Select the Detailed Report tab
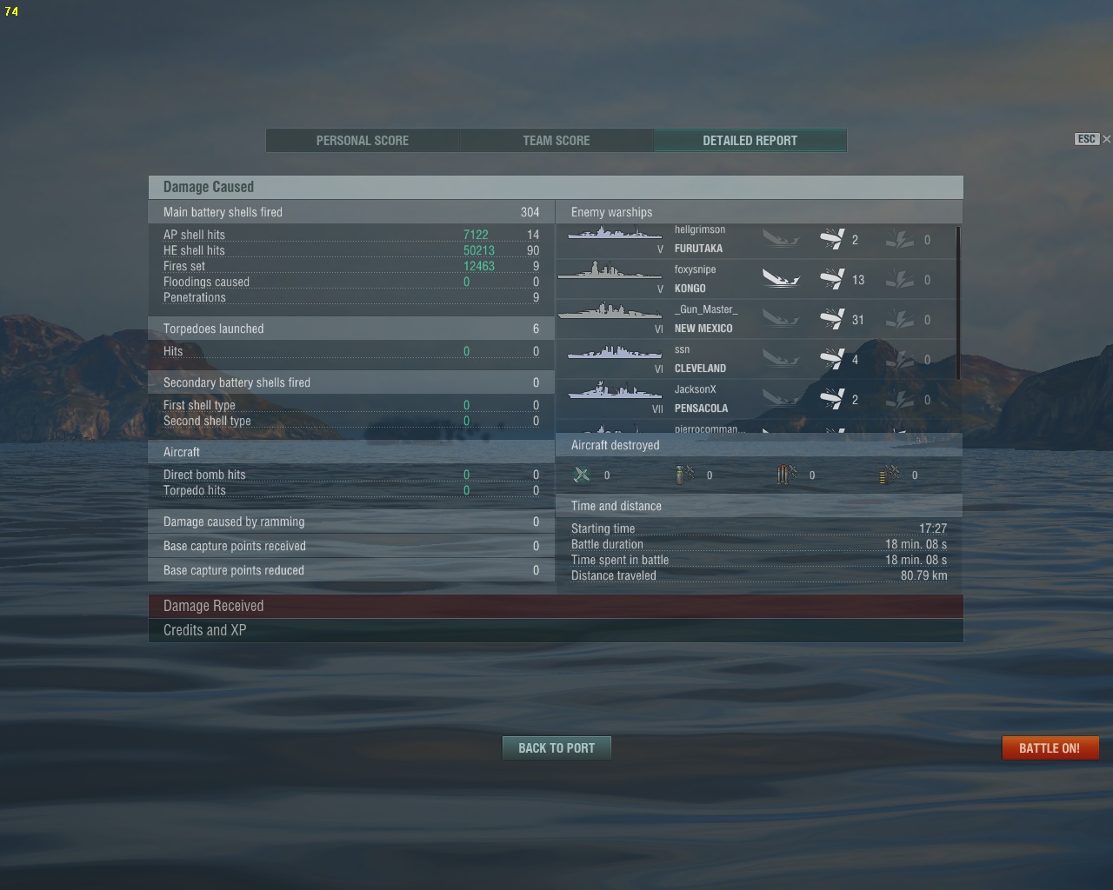Image resolution: width=1113 pixels, height=890 pixels. point(750,140)
